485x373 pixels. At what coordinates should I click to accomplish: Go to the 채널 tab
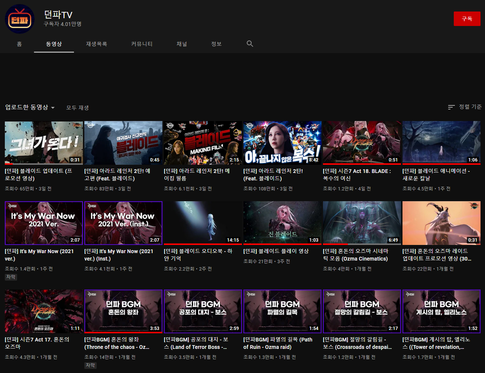tap(182, 44)
